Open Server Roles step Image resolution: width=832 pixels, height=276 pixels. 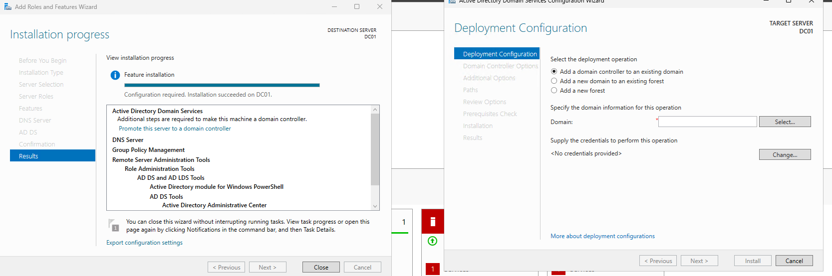click(36, 97)
